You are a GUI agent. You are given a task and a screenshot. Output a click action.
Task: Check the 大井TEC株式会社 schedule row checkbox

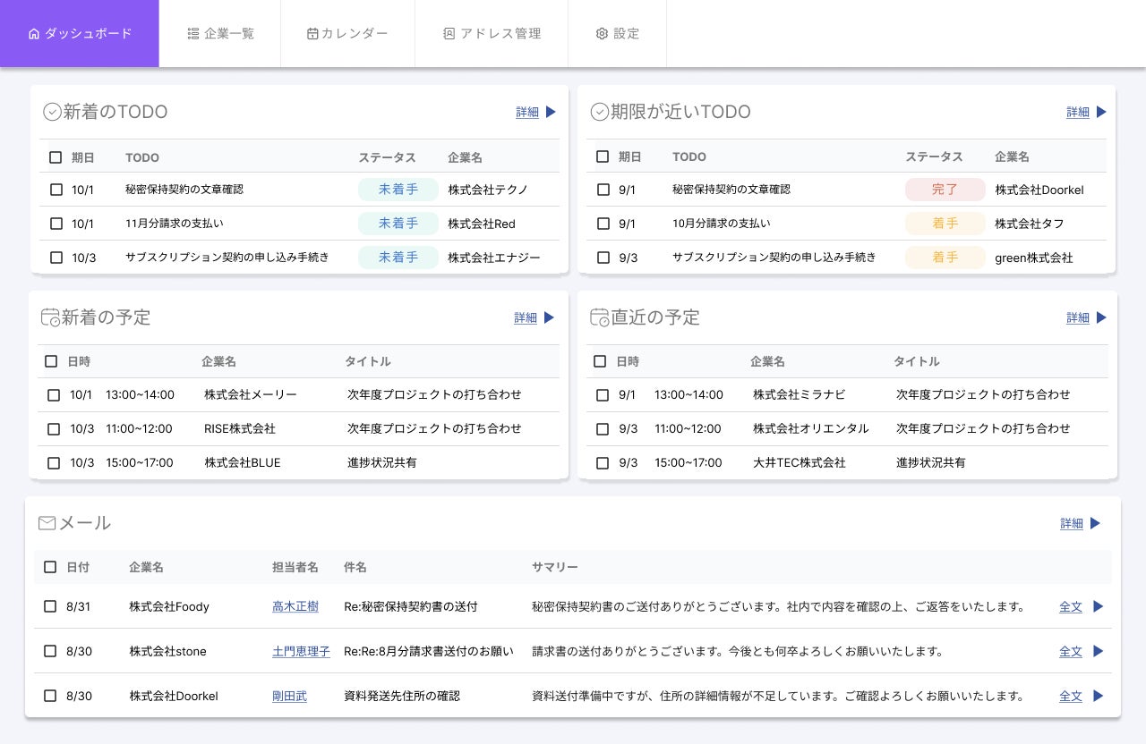(603, 463)
